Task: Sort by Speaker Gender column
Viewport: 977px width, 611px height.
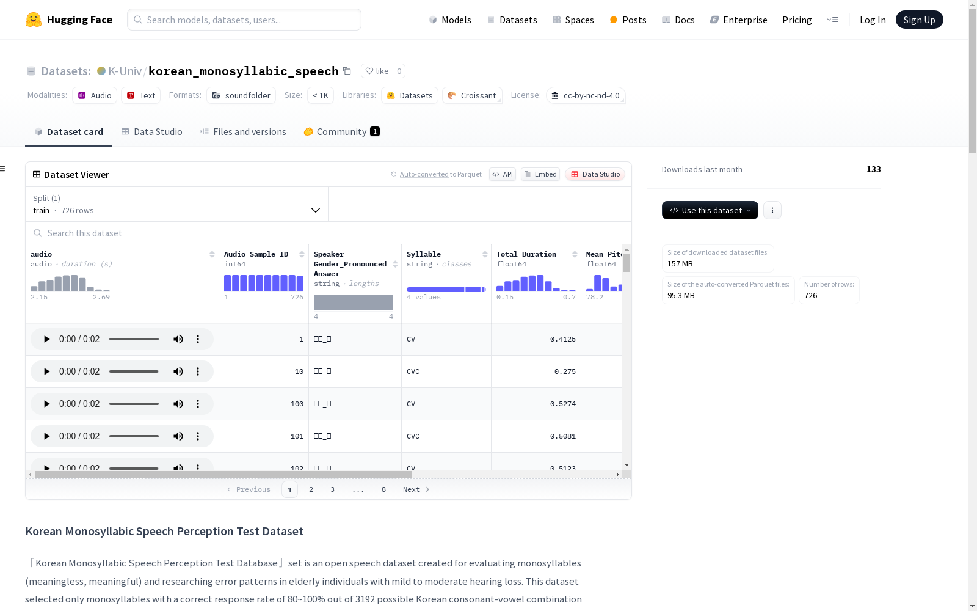Action: click(395, 264)
